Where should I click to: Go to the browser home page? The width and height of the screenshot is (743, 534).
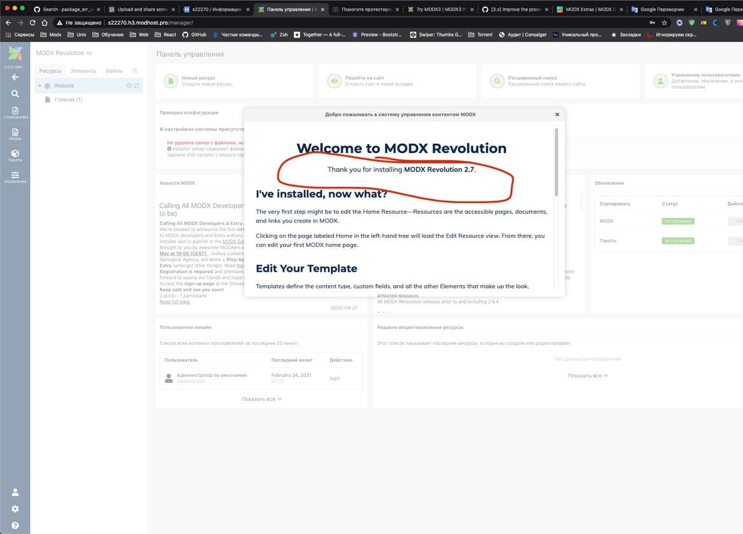coord(45,23)
